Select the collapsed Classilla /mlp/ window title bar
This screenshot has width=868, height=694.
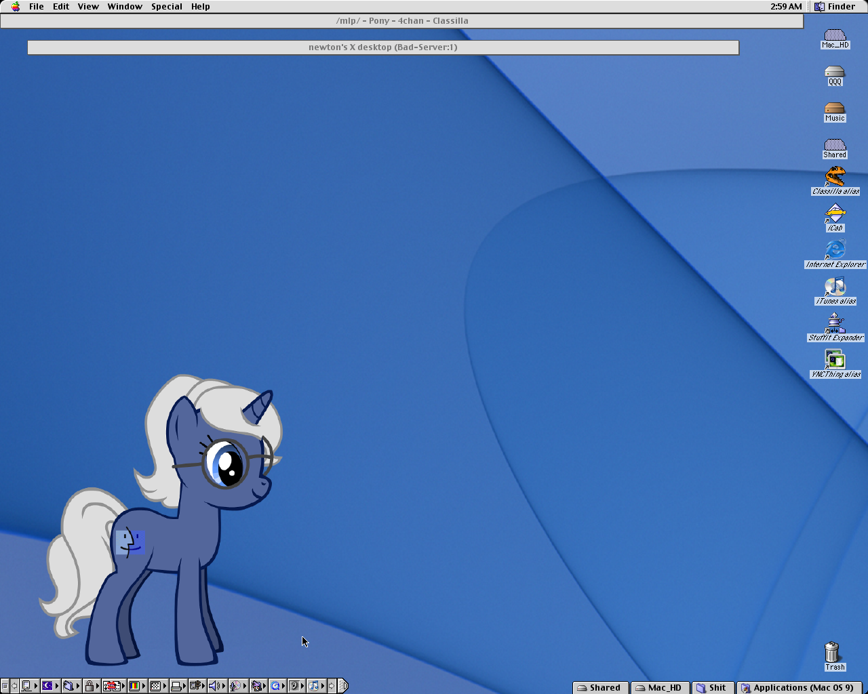coord(402,21)
